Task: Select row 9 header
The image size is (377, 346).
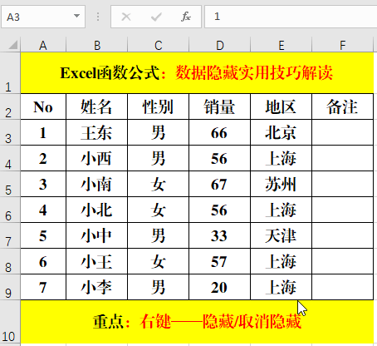Action: click(10, 287)
